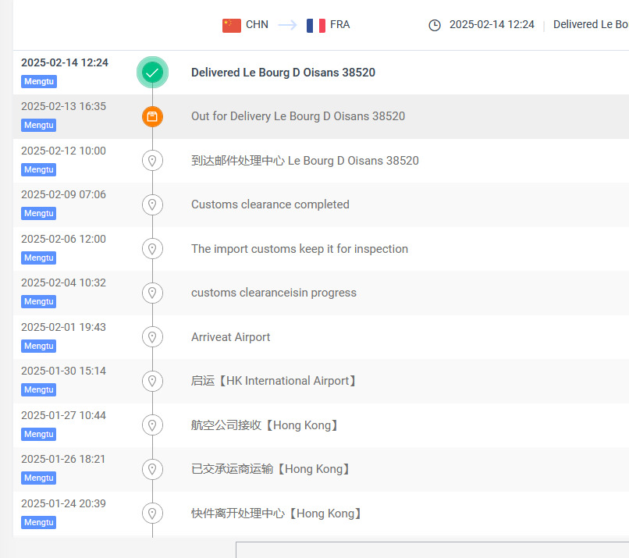This screenshot has width=629, height=558.
Task: Select the location pin for Arriveat Airport
Action: click(152, 337)
